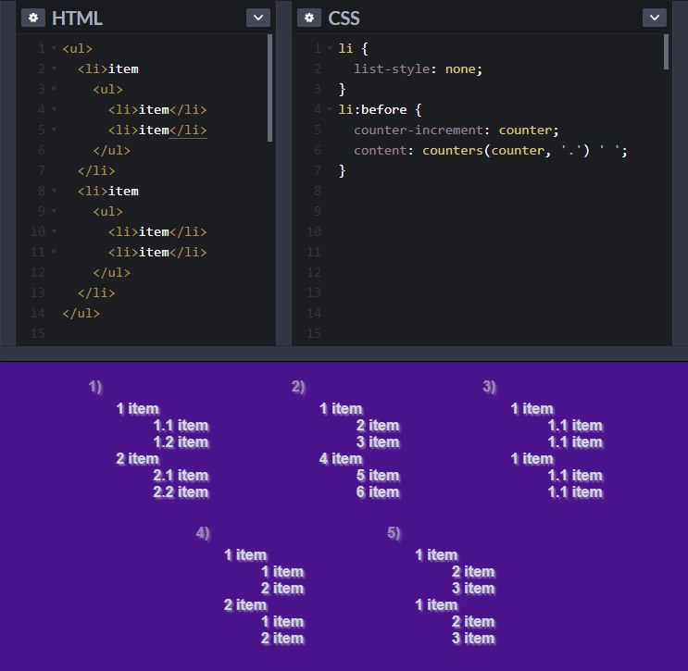The height and width of the screenshot is (671, 688).
Task: Click answer label '1)' in preview
Action: [95, 387]
